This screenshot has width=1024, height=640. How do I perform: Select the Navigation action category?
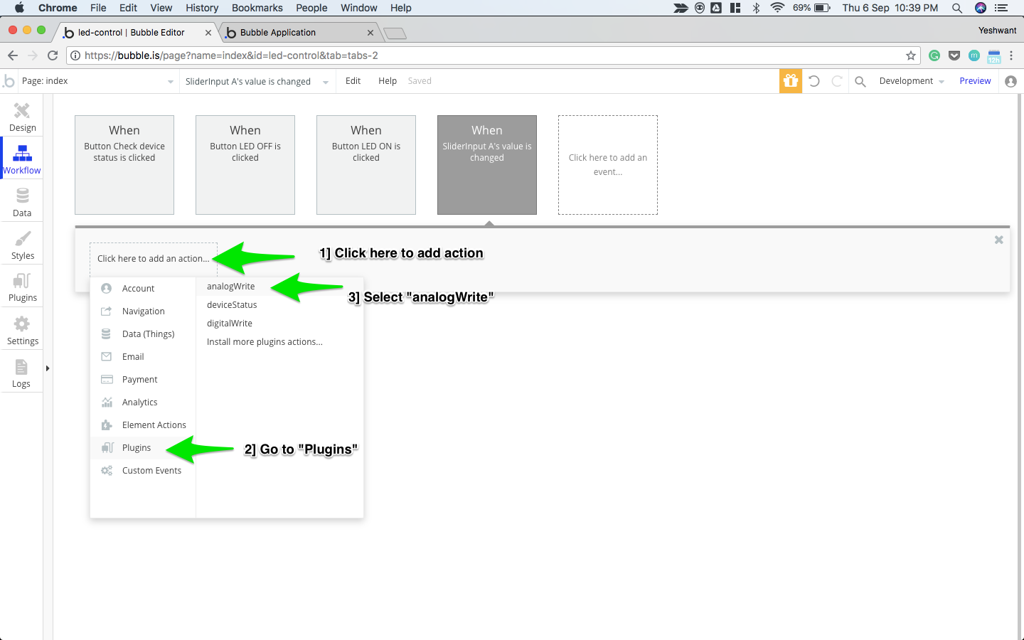[x=143, y=311]
